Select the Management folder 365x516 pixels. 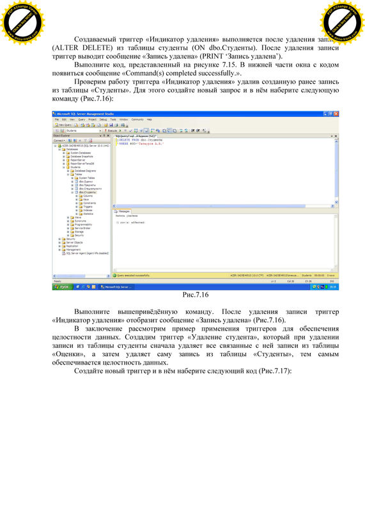click(73, 250)
